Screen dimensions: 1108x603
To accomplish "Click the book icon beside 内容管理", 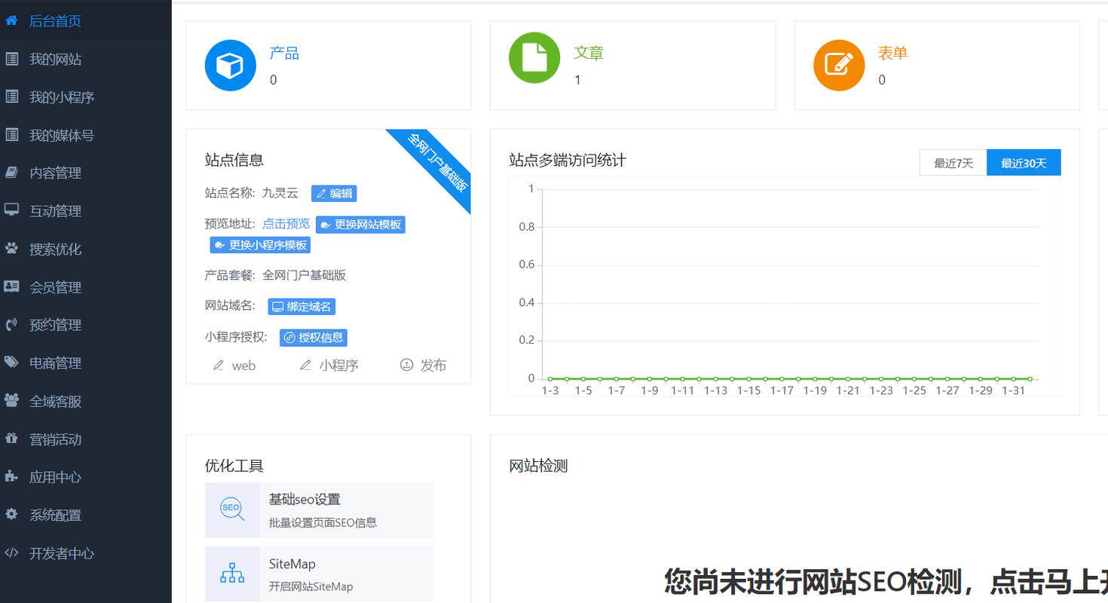I will click(x=11, y=173).
